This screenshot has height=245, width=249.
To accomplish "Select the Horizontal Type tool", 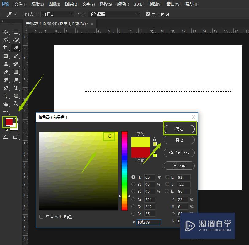I will point(16,88).
